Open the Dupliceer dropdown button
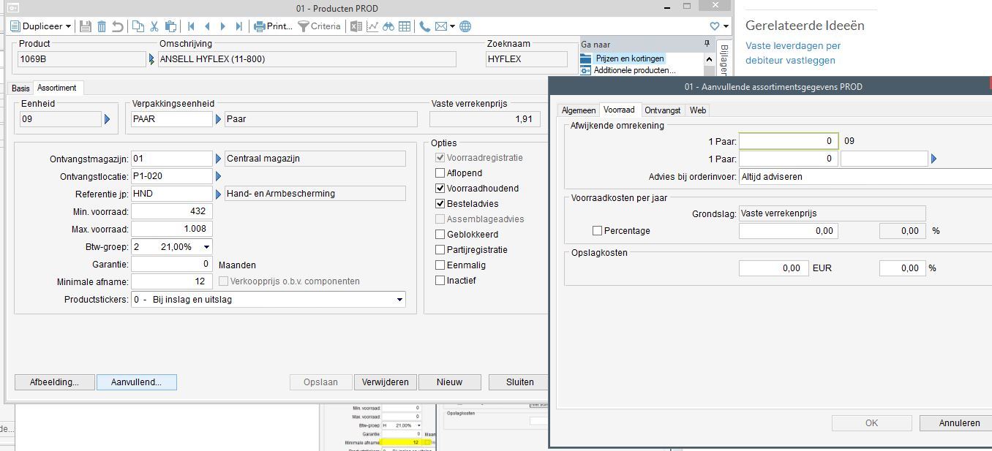The width and height of the screenshot is (992, 451). tap(41, 26)
